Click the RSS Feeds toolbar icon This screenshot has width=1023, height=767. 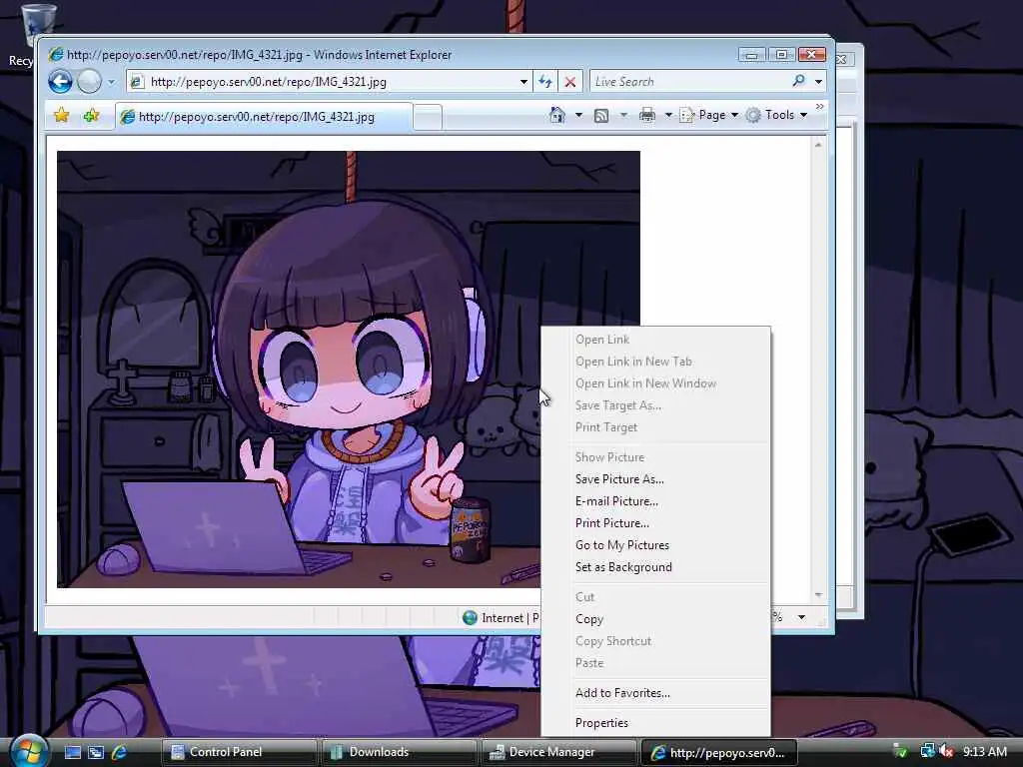click(x=600, y=116)
